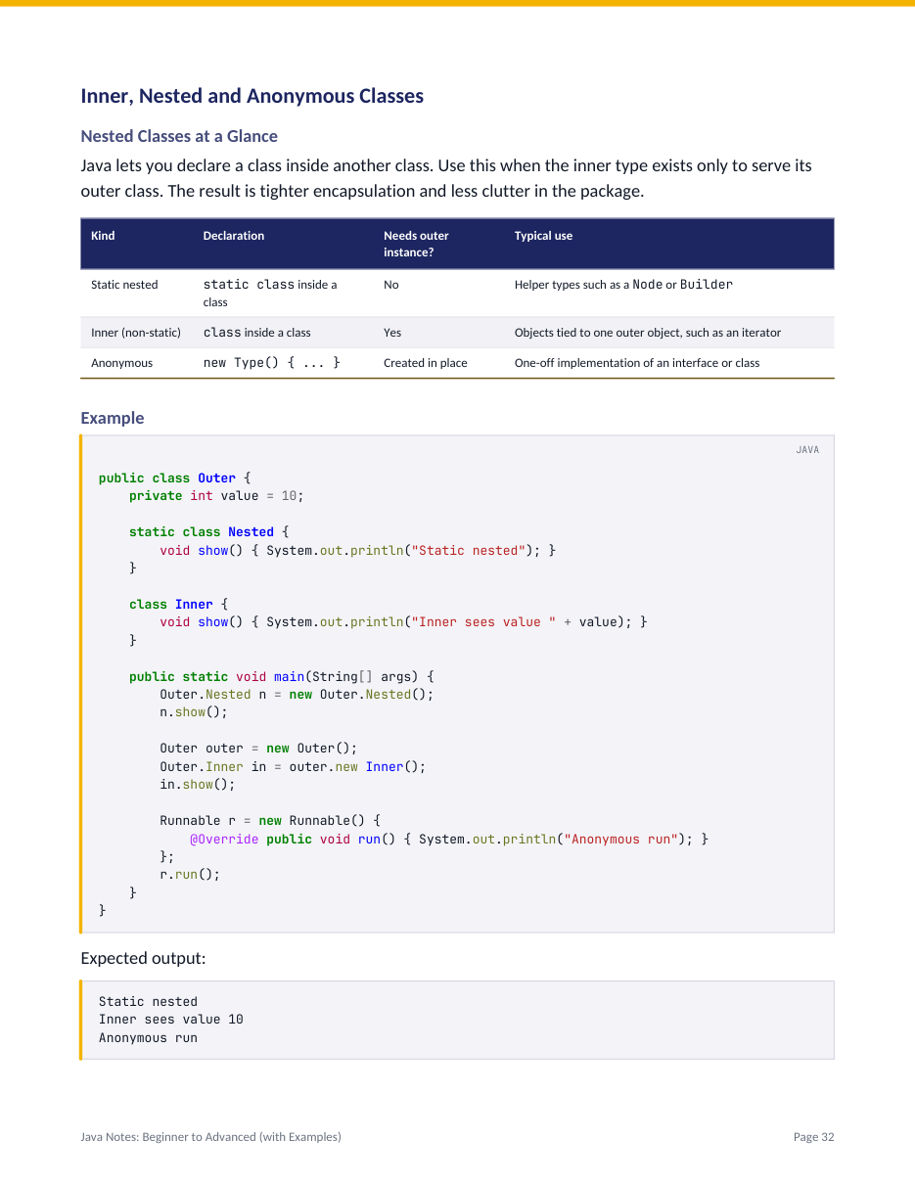Select the 'Inner (non-static)' table cell
Viewport: 915px width, 1184px height.
[x=136, y=333]
